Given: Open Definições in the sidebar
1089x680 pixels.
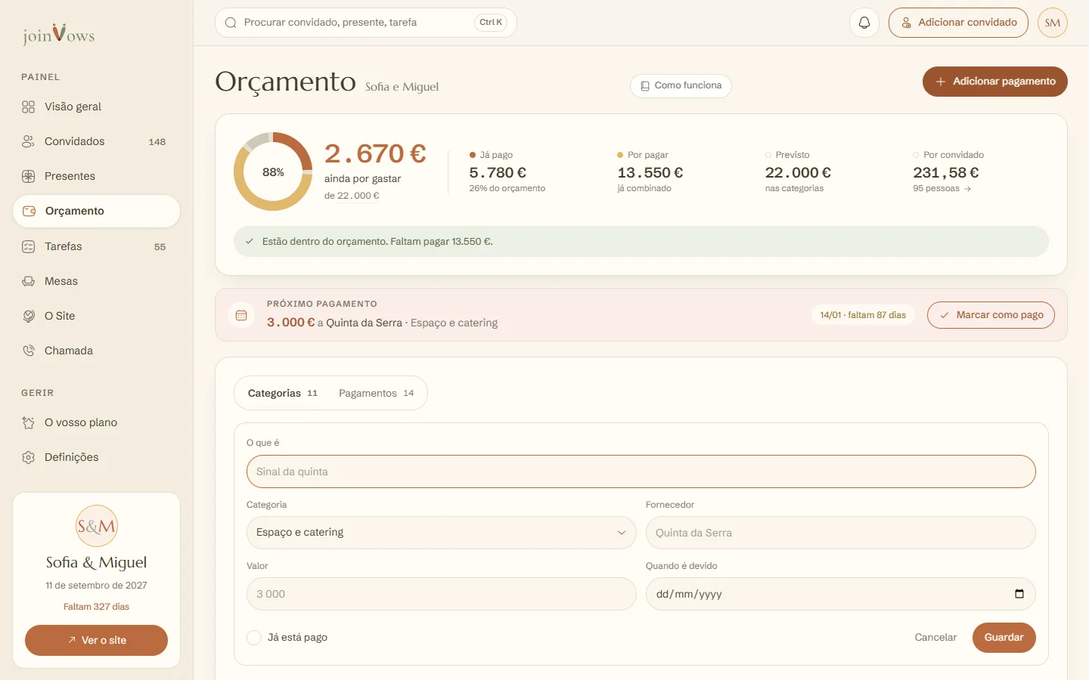Looking at the screenshot, I should tap(96, 458).
